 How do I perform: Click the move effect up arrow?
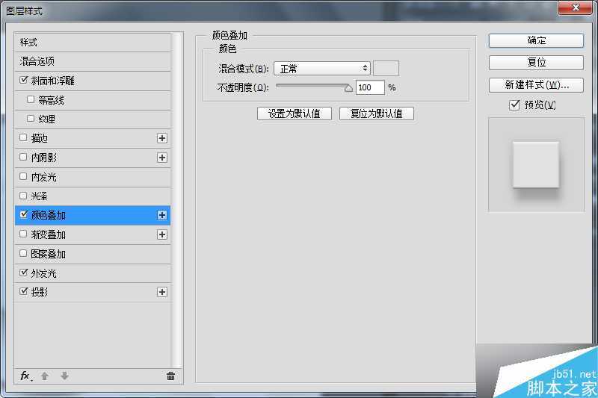click(45, 376)
